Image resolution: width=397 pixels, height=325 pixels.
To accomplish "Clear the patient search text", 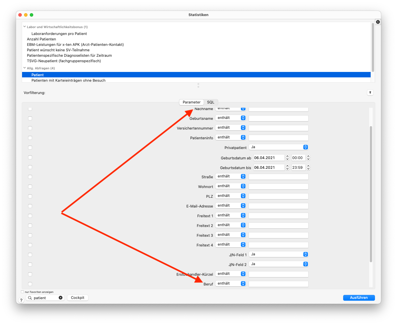I will tap(60, 298).
